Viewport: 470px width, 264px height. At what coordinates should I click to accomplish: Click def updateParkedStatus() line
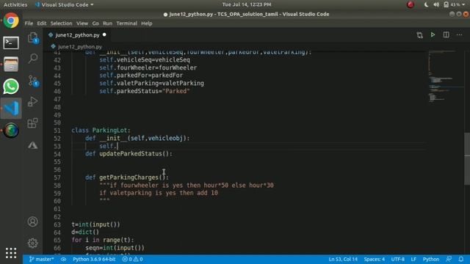[129, 154]
